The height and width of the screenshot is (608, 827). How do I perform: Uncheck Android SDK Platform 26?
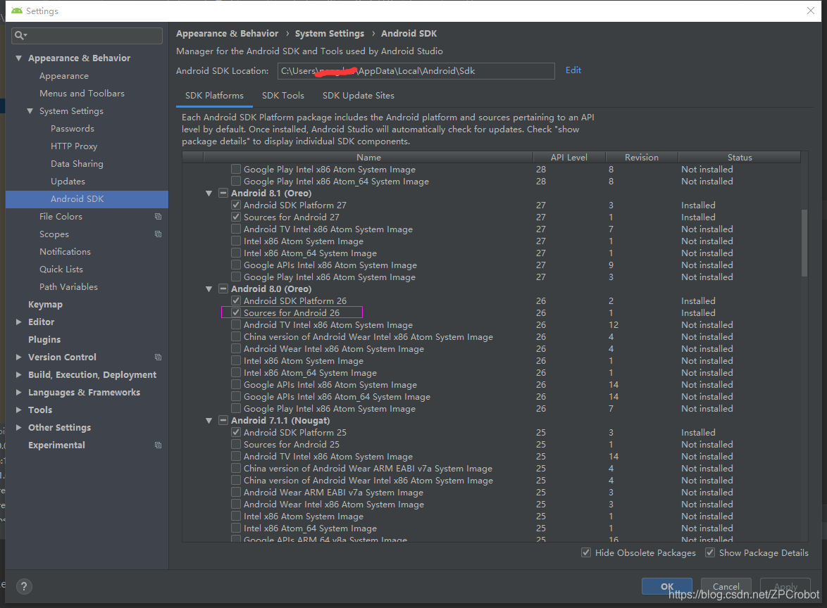click(236, 301)
